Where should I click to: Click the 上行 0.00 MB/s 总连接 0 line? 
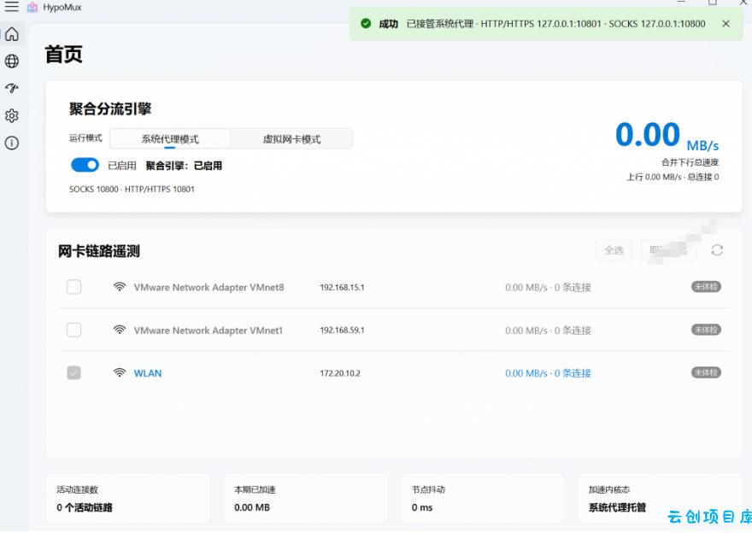pyautogui.click(x=673, y=178)
